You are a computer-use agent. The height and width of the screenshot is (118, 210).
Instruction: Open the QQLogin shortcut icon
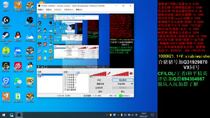point(30,53)
